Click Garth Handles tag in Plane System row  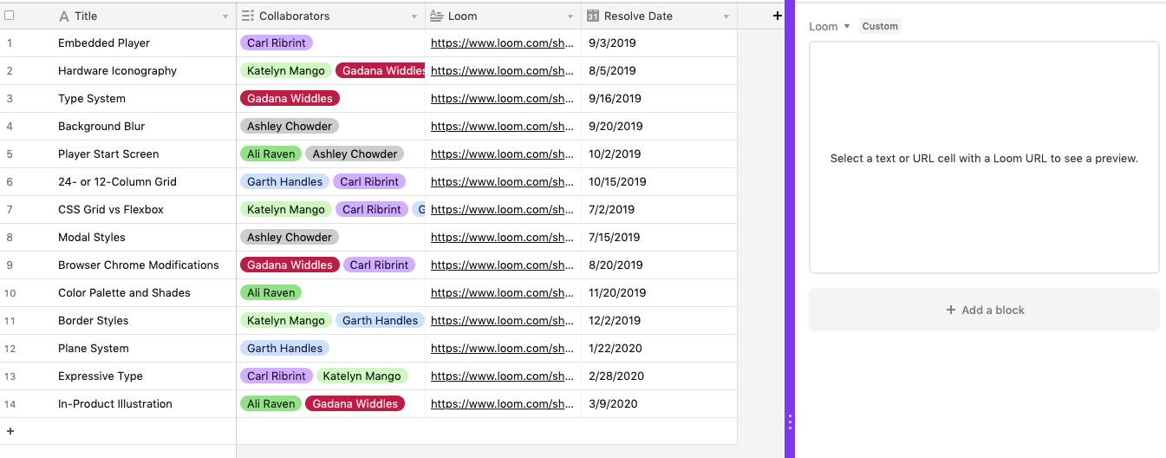click(284, 348)
